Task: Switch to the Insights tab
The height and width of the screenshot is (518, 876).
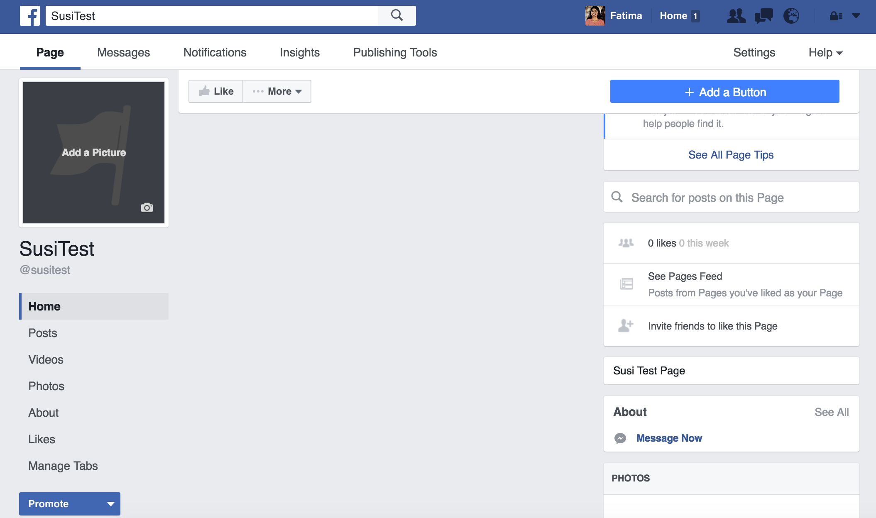Action: pyautogui.click(x=299, y=53)
